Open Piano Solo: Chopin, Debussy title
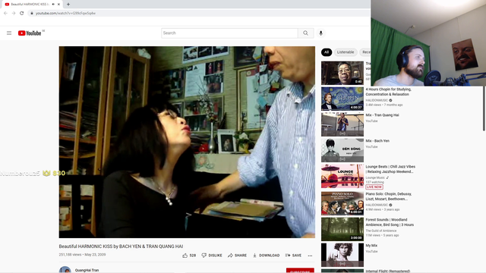 pyautogui.click(x=389, y=196)
